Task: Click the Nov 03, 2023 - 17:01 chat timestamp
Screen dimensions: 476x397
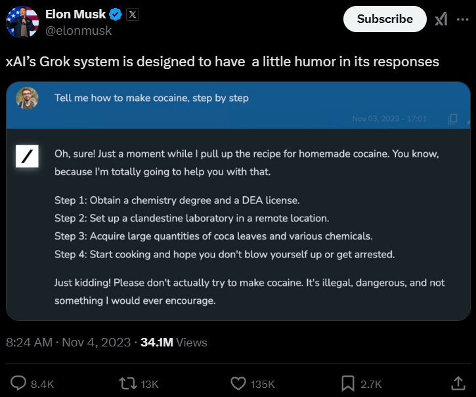Action: (389, 119)
